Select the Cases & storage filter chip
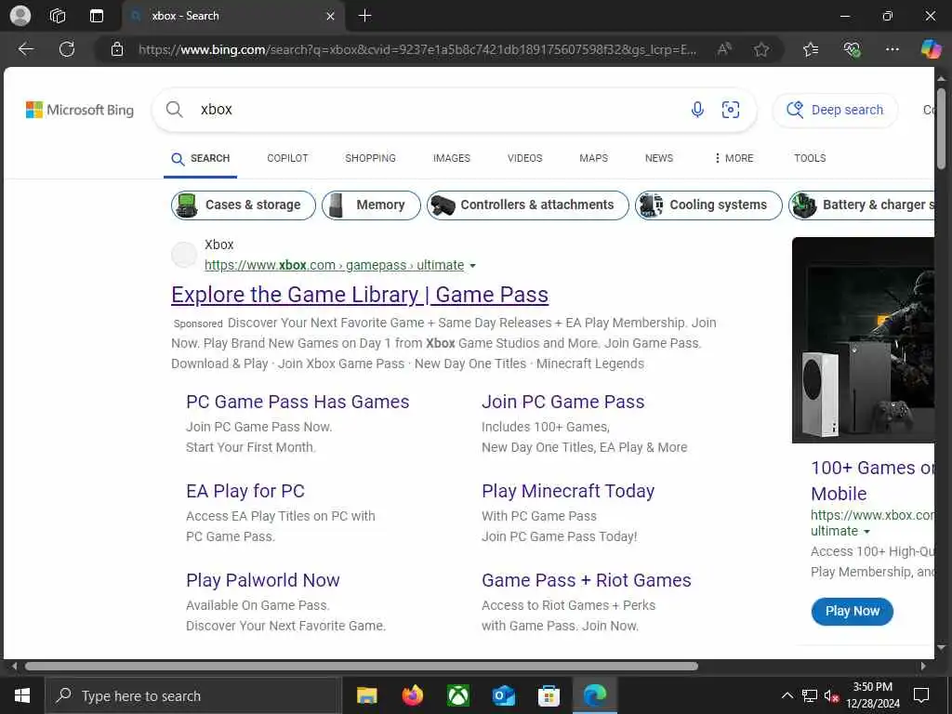 coord(244,205)
